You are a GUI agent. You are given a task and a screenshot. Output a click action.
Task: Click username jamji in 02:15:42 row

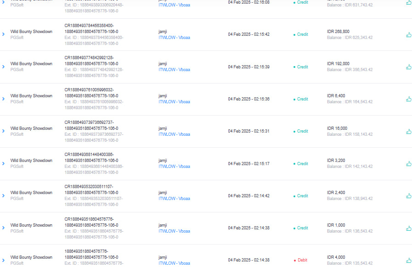[x=163, y=32]
